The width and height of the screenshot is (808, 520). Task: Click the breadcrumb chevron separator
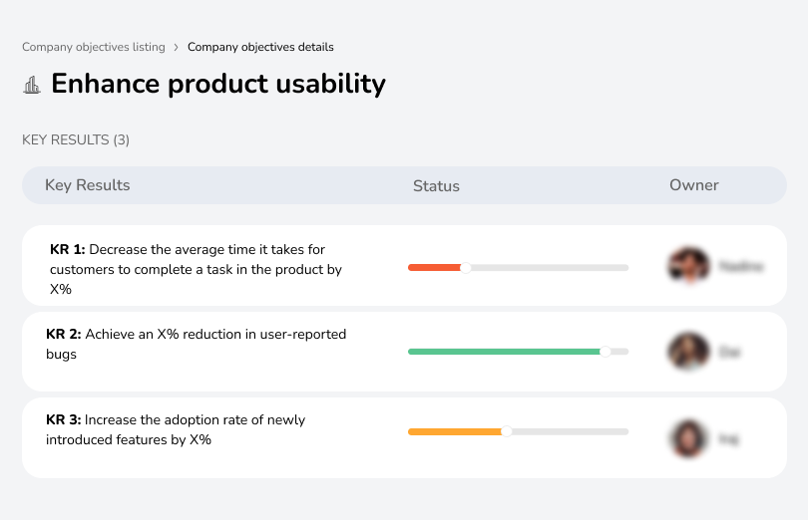coord(177,48)
